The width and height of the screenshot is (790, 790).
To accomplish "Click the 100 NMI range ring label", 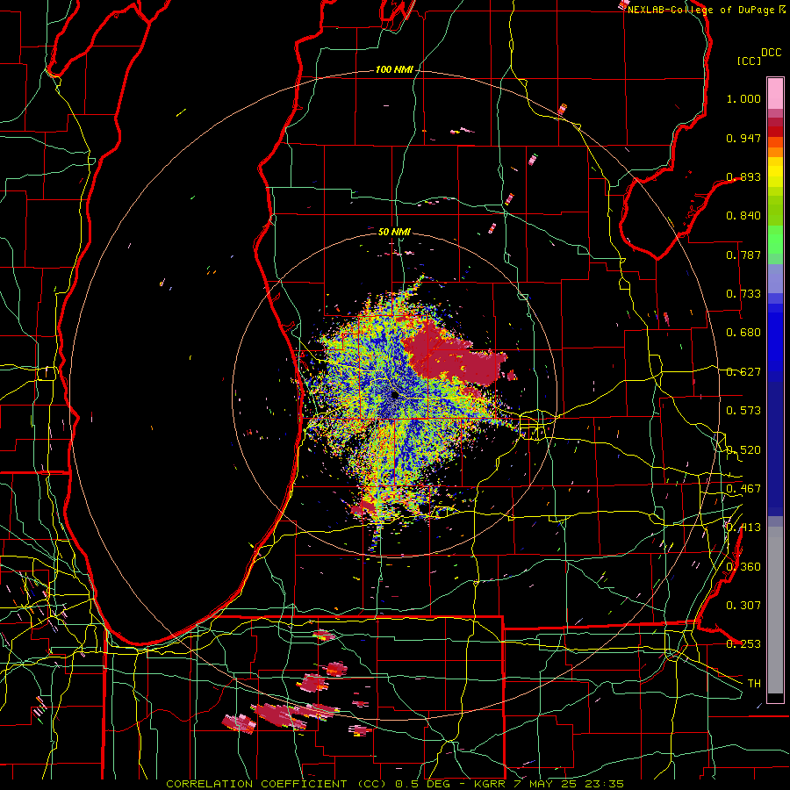I will click(x=394, y=69).
